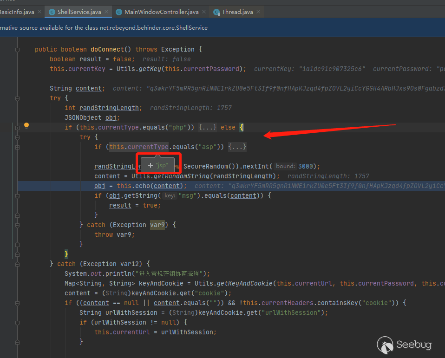Collapse the doConnect method fold marker
The height and width of the screenshot is (358, 445).
click(18, 49)
